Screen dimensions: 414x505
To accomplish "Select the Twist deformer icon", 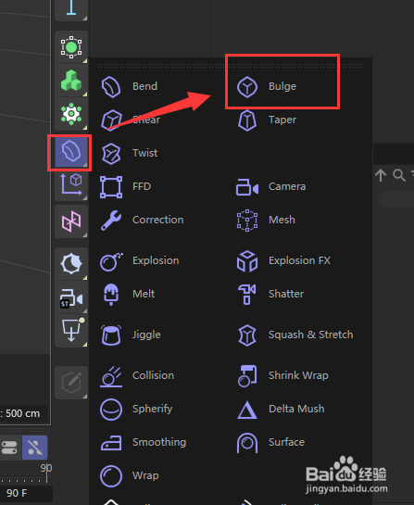I will [x=111, y=153].
